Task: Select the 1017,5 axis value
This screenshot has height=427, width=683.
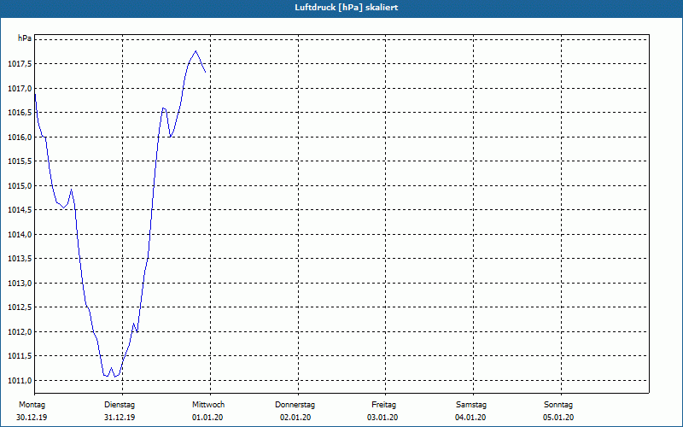Action: [20, 64]
